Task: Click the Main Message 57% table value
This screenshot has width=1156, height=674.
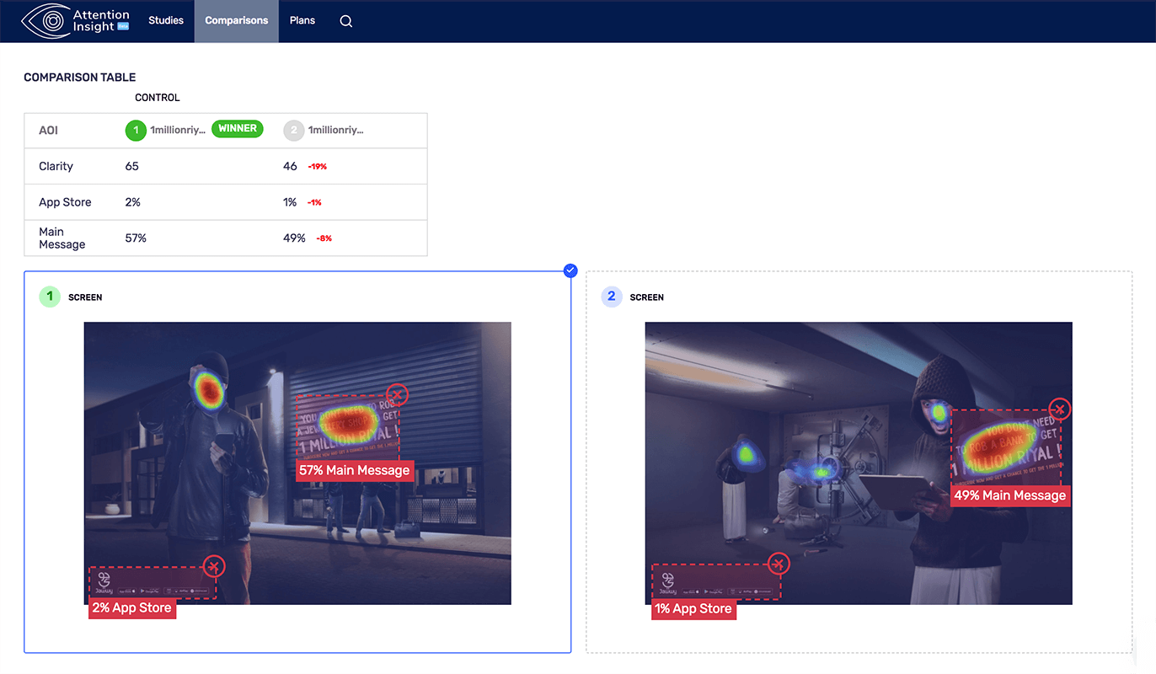Action: click(136, 238)
